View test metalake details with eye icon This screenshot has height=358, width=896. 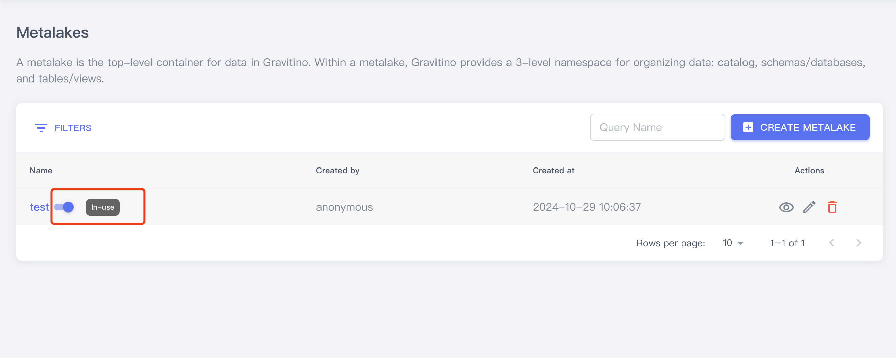pyautogui.click(x=786, y=207)
